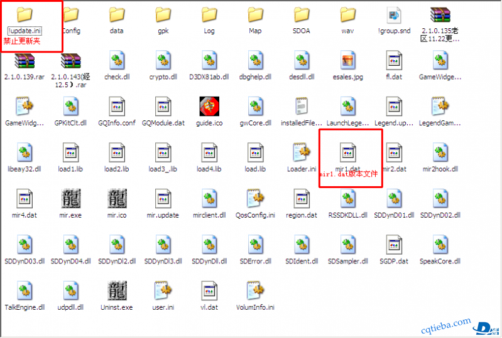Image resolution: width=502 pixels, height=338 pixels.
Task: Select the udpdll.dll file icon
Action: [x=71, y=290]
